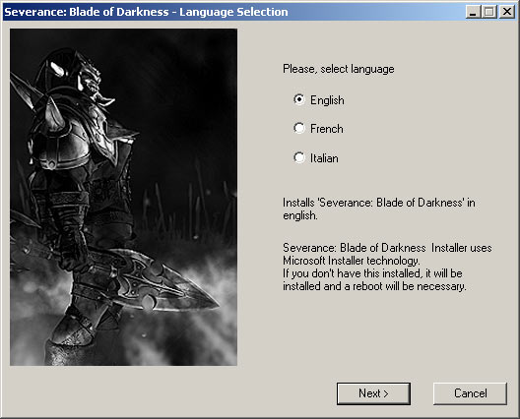Select the English radio button
This screenshot has height=419, width=520.
pos(299,99)
